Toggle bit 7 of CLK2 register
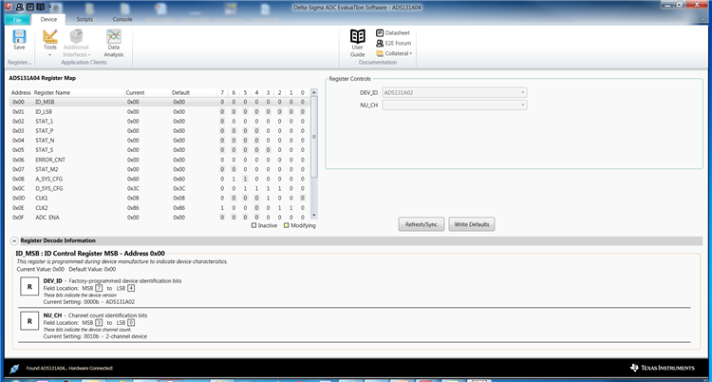The width and height of the screenshot is (712, 382). (222, 208)
